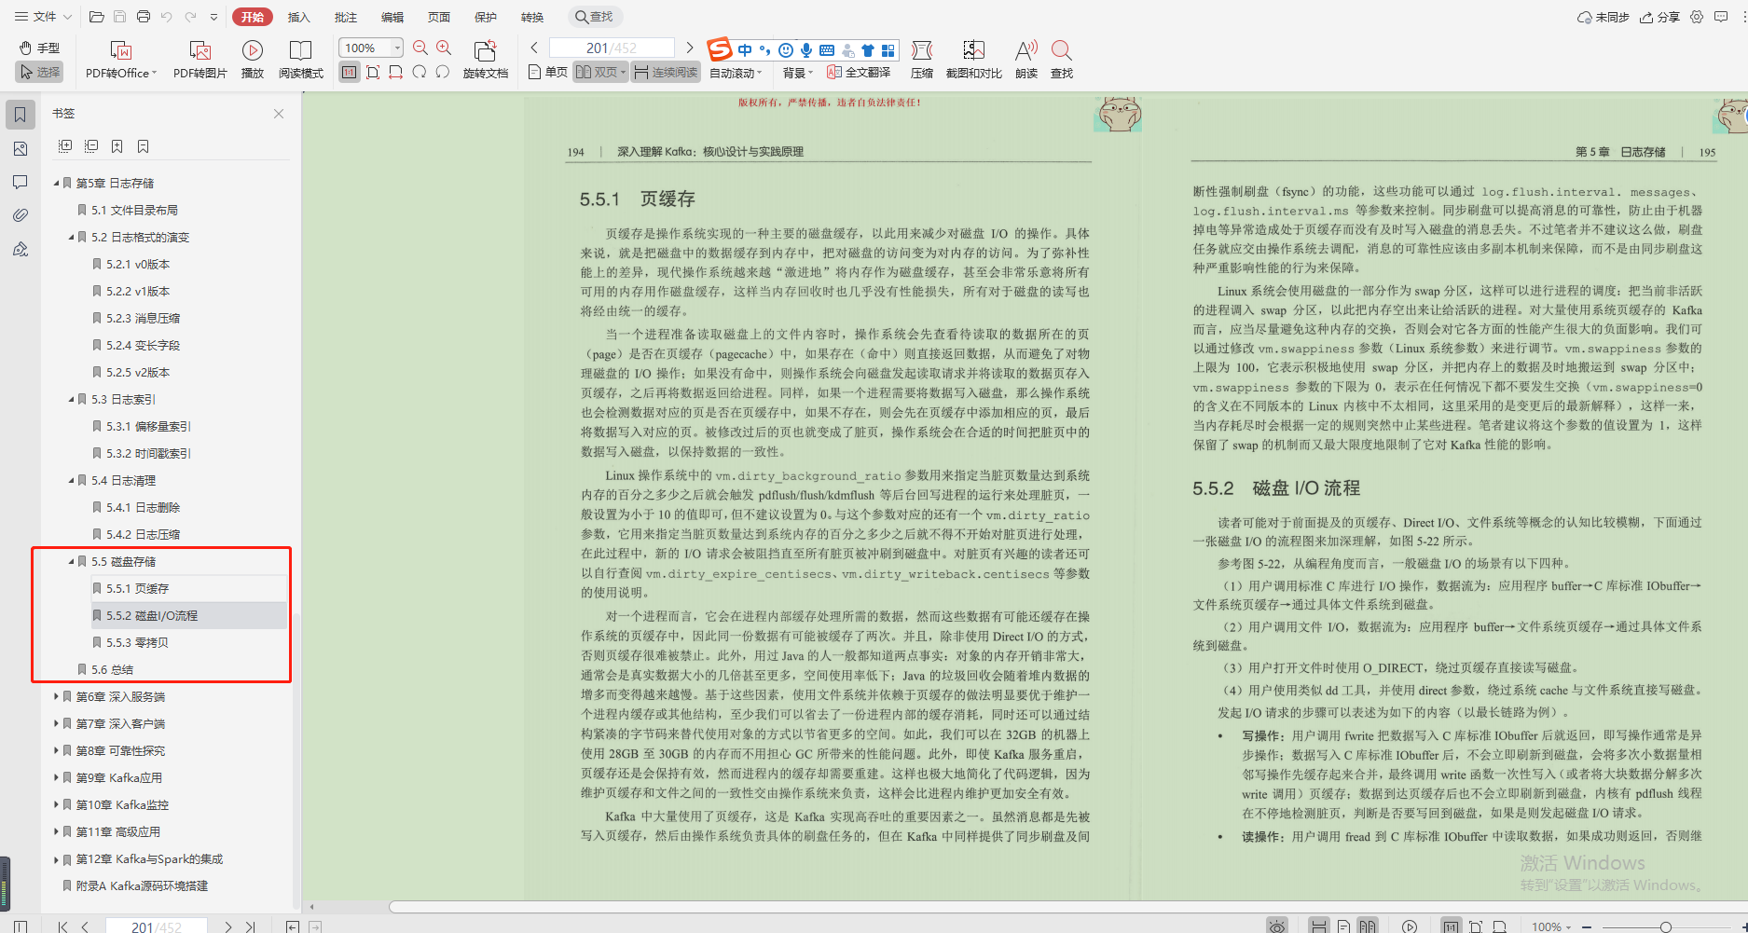1748x933 pixels.
Task: Click the print icon in quick toolbar
Action: (143, 17)
